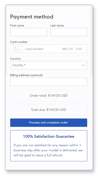98x177 pixels.
Task: Click into the Card number placeholder
Action: click(x=34, y=49)
